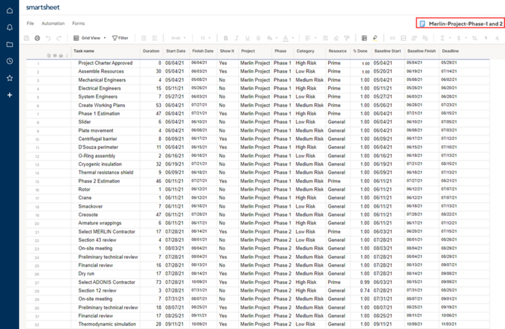Click the text color A button
Image resolution: width=505 pixels, height=329 pixels.
pyautogui.click(x=285, y=39)
